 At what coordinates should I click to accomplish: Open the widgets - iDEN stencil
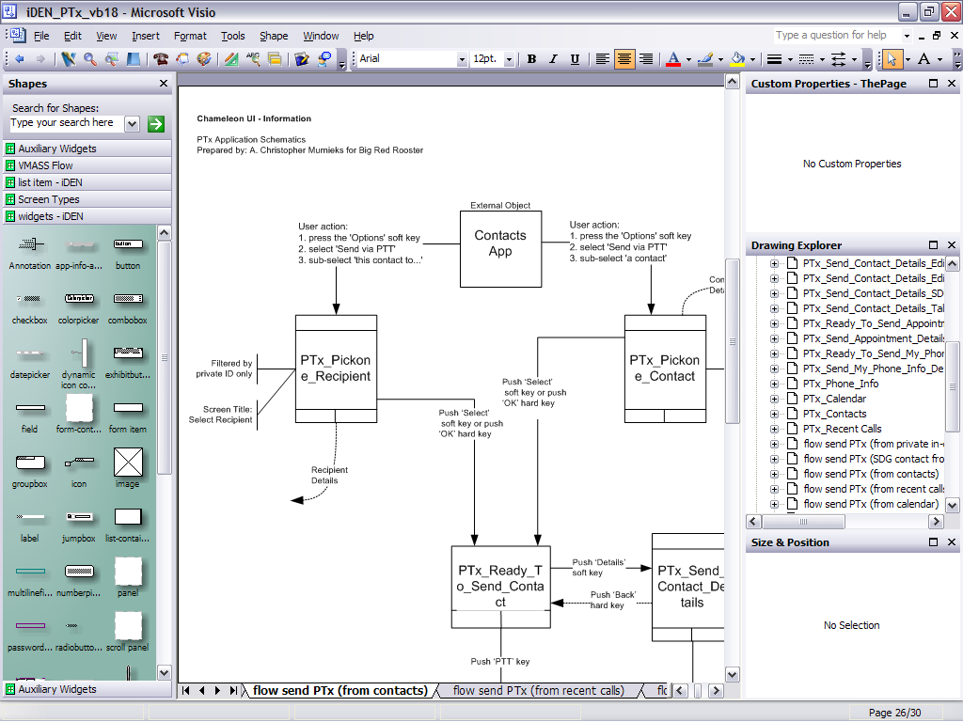coord(87,216)
